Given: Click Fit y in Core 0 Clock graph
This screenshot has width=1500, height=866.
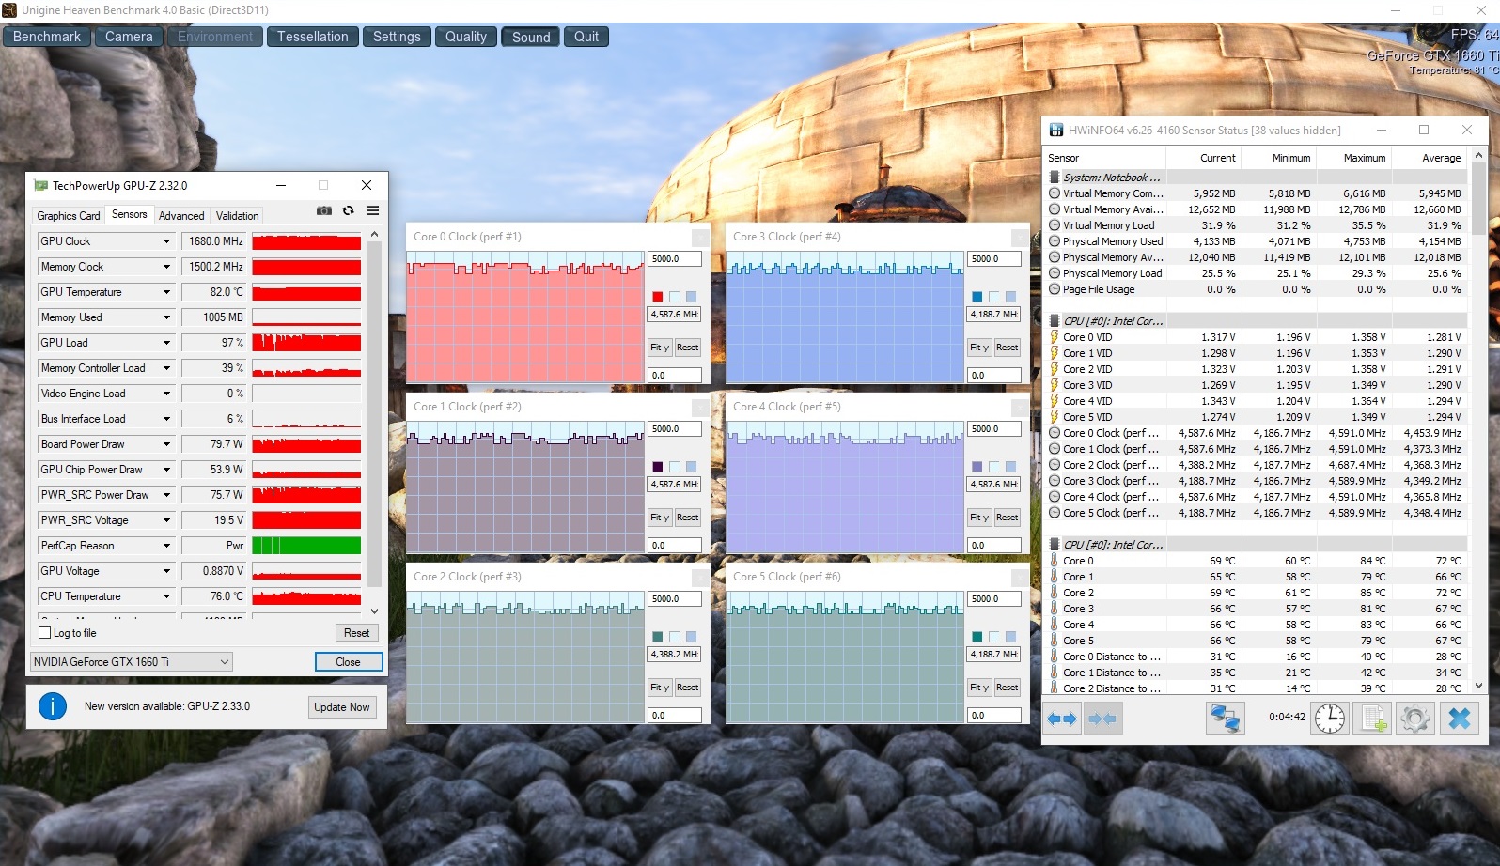Looking at the screenshot, I should click(x=660, y=348).
